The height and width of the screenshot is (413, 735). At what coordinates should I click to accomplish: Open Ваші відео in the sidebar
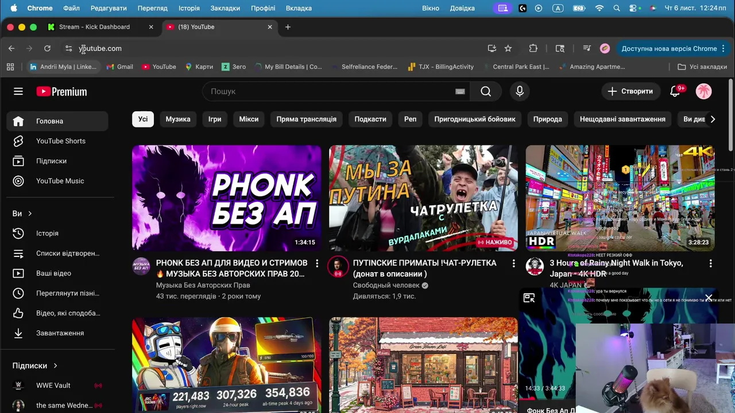(57, 273)
